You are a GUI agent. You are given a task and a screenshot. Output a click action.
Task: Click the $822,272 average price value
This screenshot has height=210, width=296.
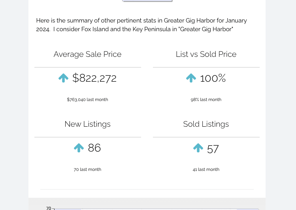(94, 78)
